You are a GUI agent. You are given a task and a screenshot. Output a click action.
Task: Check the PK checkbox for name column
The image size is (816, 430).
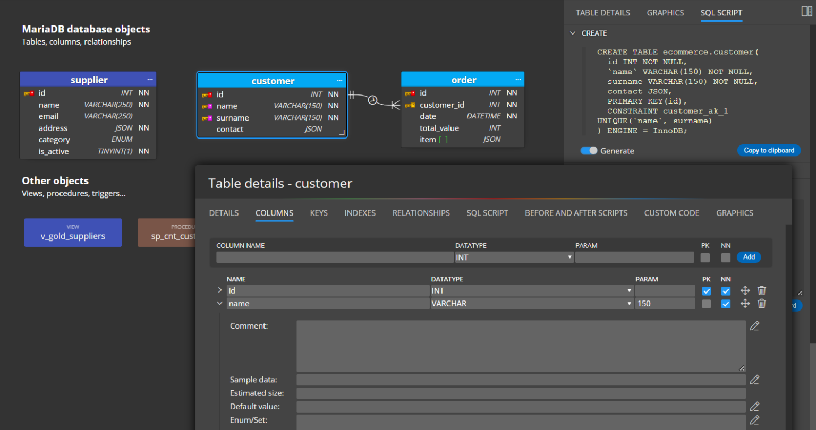coord(706,304)
